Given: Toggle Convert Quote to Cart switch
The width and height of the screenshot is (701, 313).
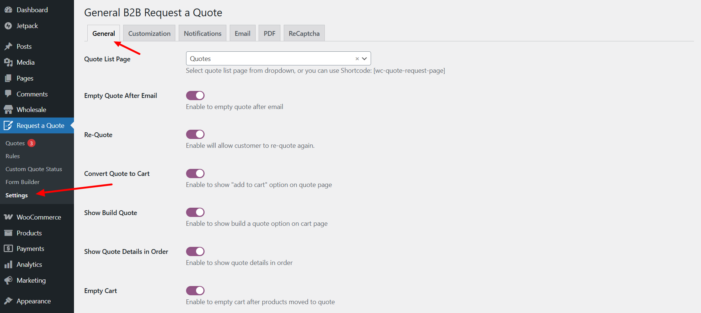Looking at the screenshot, I should [x=195, y=173].
